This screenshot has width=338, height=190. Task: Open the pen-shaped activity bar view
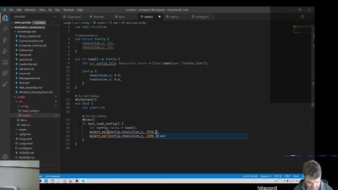(x=5, y=84)
